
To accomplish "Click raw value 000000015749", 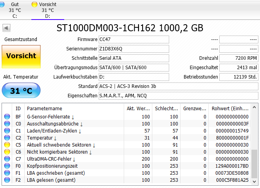I will coord(232,131).
